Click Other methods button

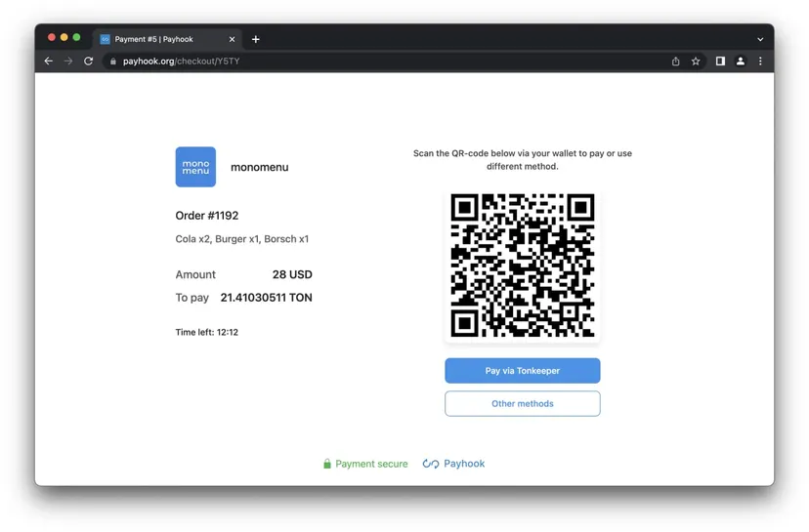522,404
